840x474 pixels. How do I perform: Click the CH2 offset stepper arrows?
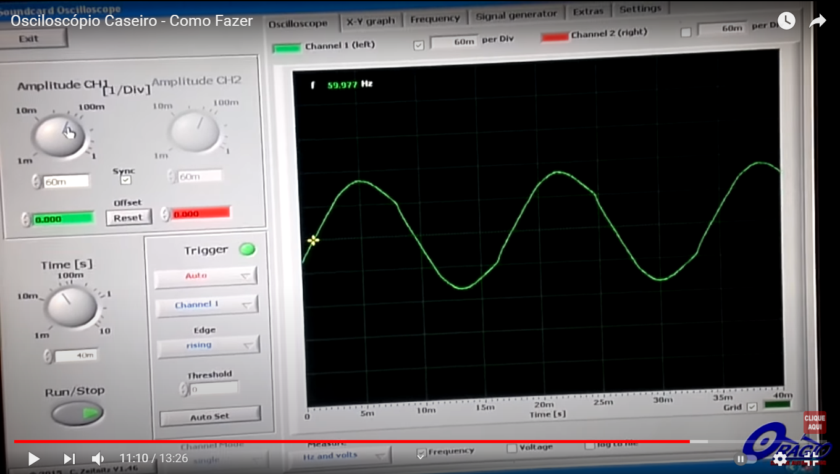tap(165, 214)
